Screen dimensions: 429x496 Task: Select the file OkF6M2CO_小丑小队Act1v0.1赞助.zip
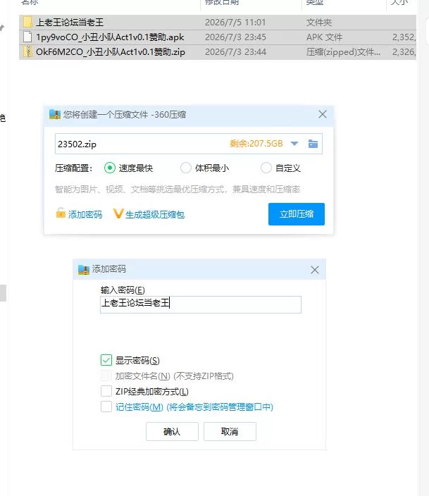coord(218,52)
